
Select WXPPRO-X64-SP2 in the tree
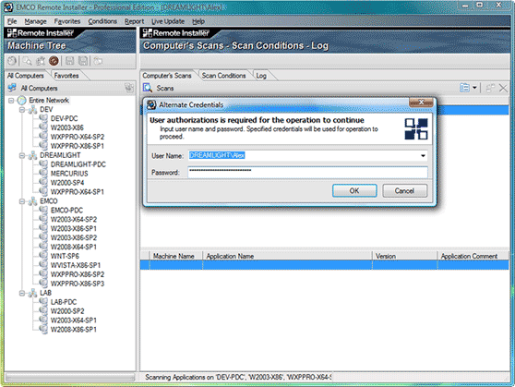[x=78, y=137]
